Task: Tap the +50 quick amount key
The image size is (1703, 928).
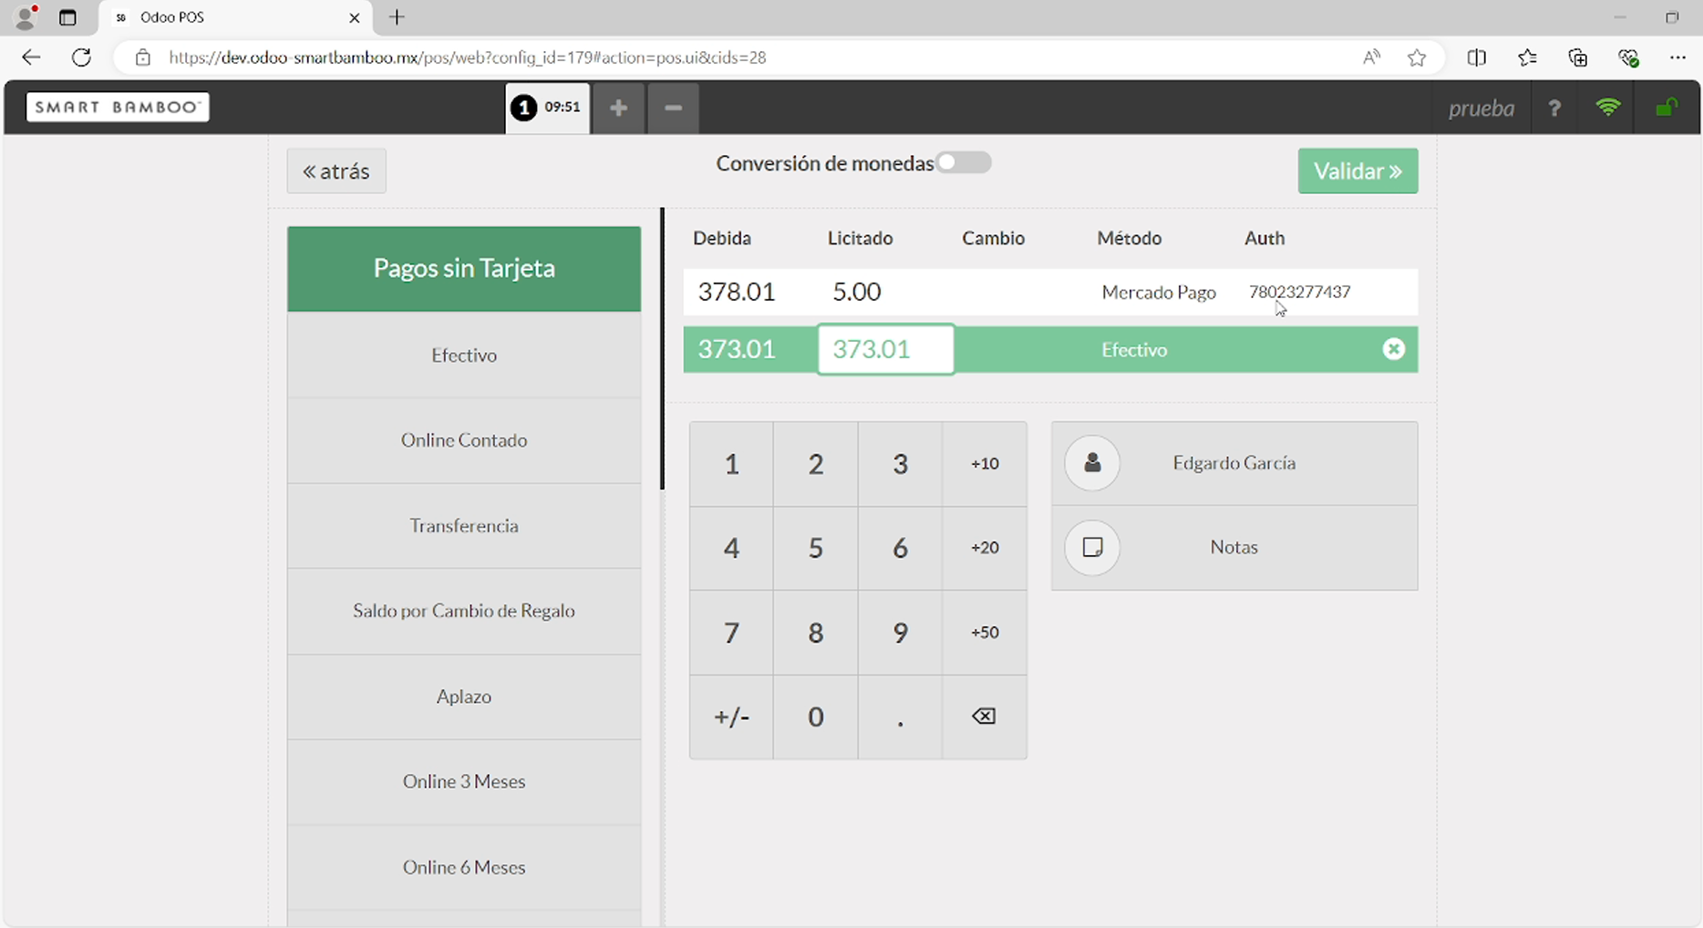Action: click(x=985, y=633)
